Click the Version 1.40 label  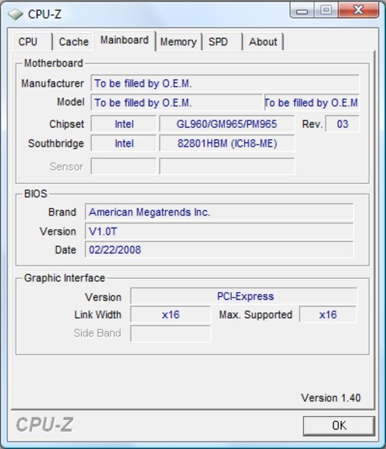(331, 398)
